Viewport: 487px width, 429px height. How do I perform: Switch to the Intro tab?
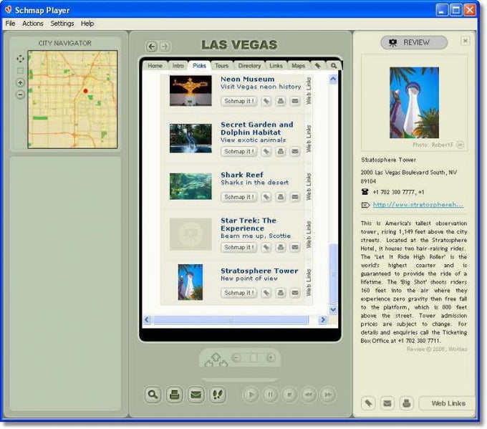pos(178,66)
